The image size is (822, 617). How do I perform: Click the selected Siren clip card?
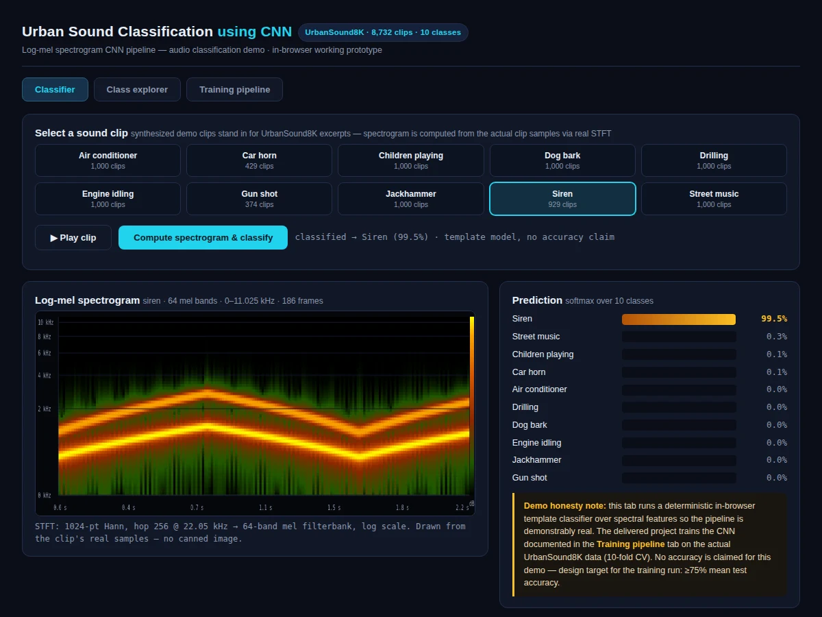[x=562, y=199]
